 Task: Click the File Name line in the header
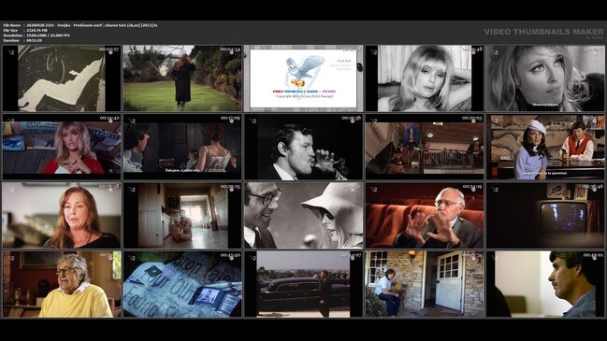coord(80,25)
